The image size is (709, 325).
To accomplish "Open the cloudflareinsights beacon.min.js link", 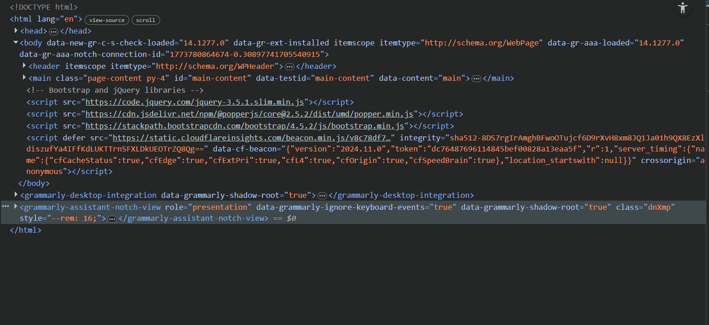I will (x=252, y=138).
